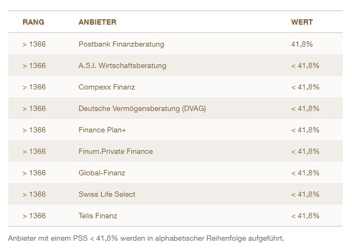This screenshot has width=352, height=248.
Task: Click the RANG column header
Action: (33, 22)
